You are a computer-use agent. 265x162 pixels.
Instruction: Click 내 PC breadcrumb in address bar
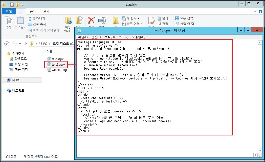coord(43,44)
